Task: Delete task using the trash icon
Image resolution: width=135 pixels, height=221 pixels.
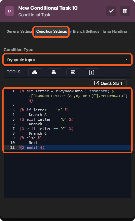Action: tap(125, 11)
